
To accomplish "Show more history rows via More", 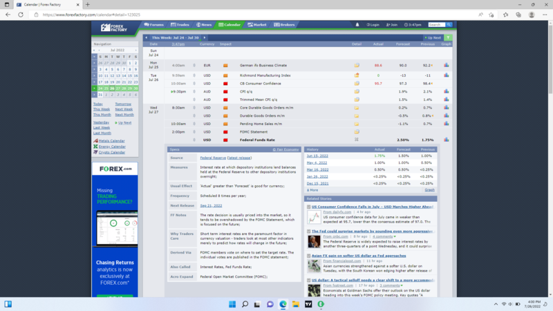I will [312, 190].
